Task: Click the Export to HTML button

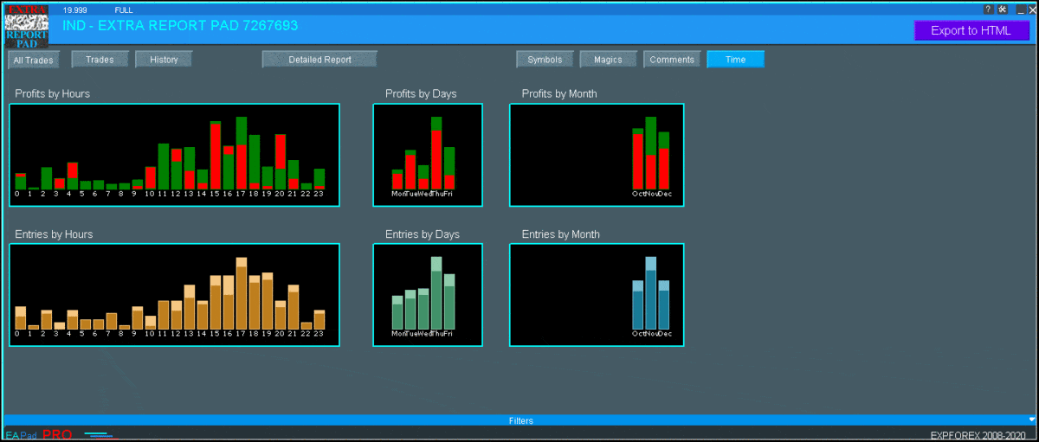Action: coord(971,30)
